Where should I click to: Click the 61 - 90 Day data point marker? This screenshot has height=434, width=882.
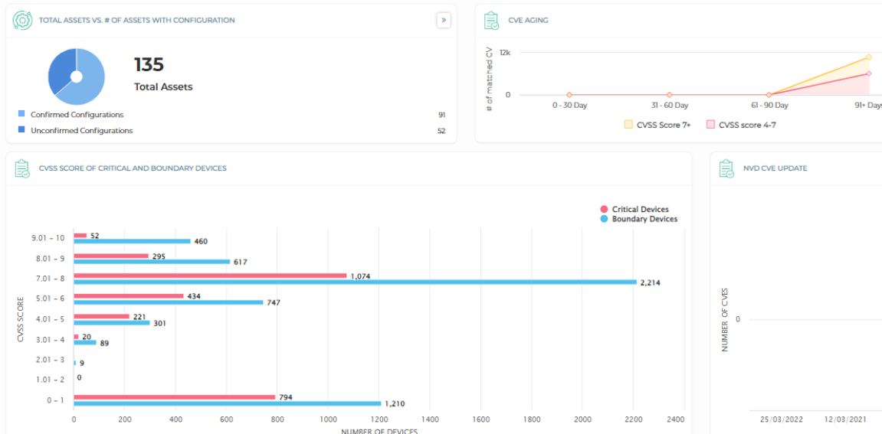pyautogui.click(x=769, y=94)
